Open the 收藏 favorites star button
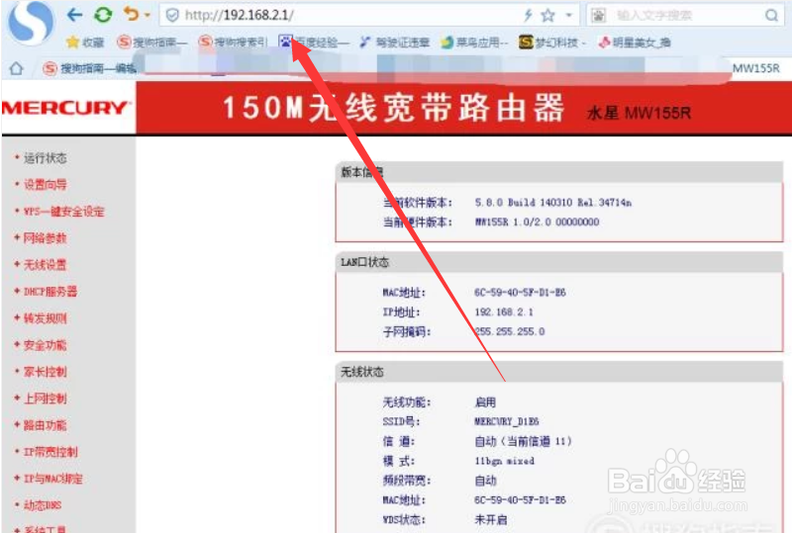The height and width of the screenshot is (533, 792). click(x=85, y=43)
